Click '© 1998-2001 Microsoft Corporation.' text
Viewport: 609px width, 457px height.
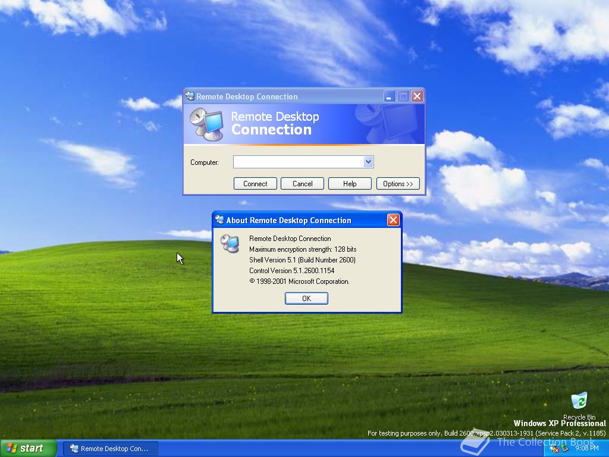point(299,281)
